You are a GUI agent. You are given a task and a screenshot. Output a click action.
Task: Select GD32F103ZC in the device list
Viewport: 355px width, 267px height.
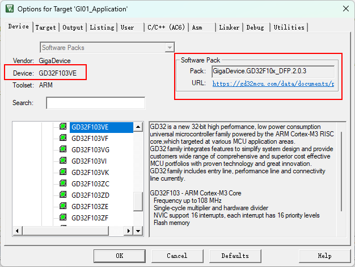90,184
